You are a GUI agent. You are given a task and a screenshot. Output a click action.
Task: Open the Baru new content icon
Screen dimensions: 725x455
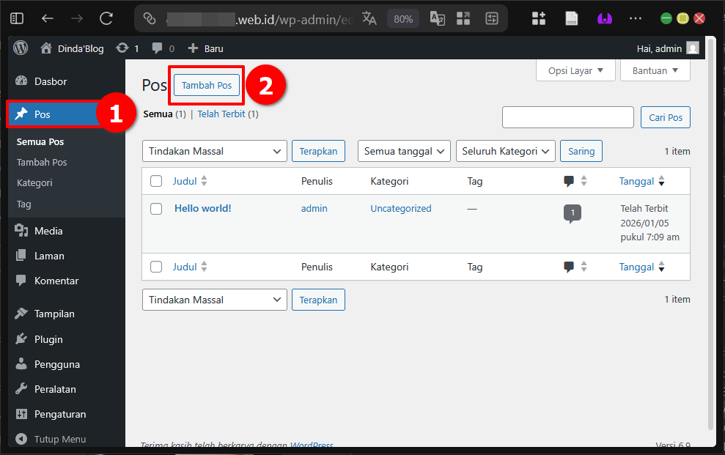[x=205, y=48]
